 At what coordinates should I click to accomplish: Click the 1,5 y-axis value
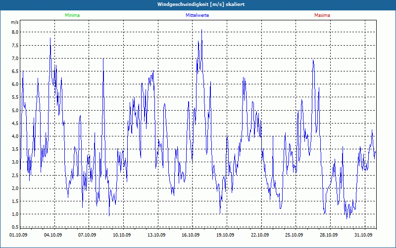[15, 201]
